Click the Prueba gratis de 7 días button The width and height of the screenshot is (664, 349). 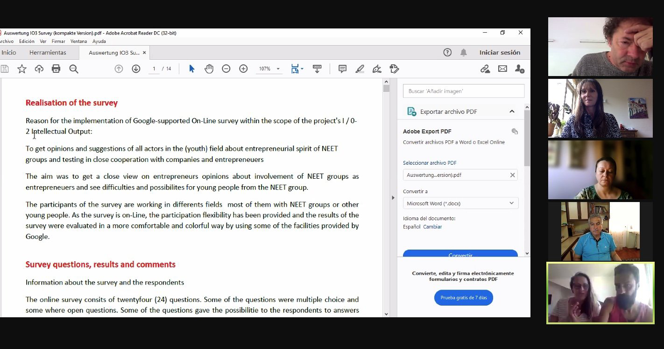[x=463, y=298]
